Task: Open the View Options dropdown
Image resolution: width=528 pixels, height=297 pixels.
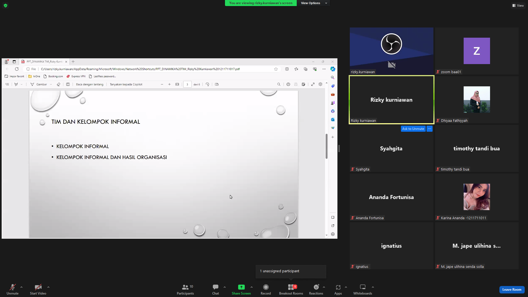Action: 313,3
